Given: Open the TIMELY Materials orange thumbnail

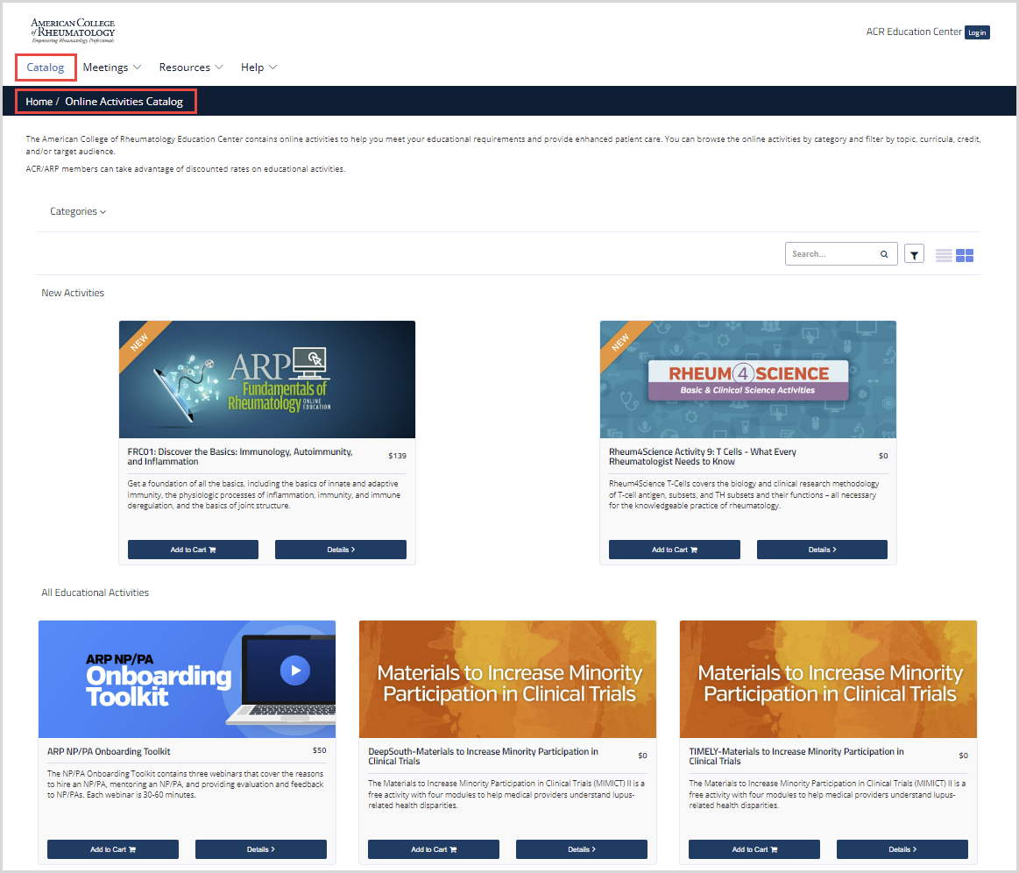Looking at the screenshot, I should point(828,679).
